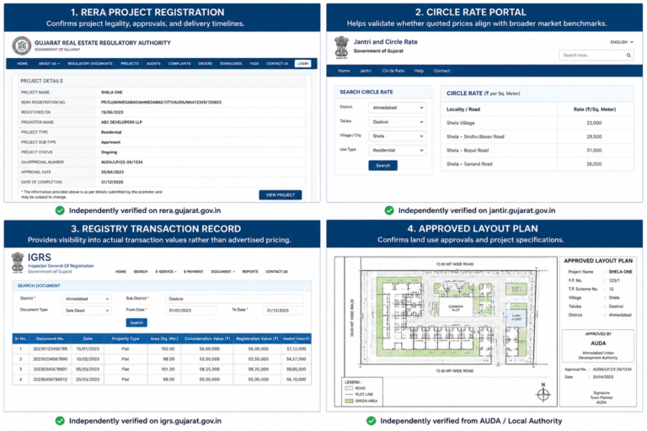Open the DOCUMENT menu on IGRS navbar

pyautogui.click(x=222, y=272)
